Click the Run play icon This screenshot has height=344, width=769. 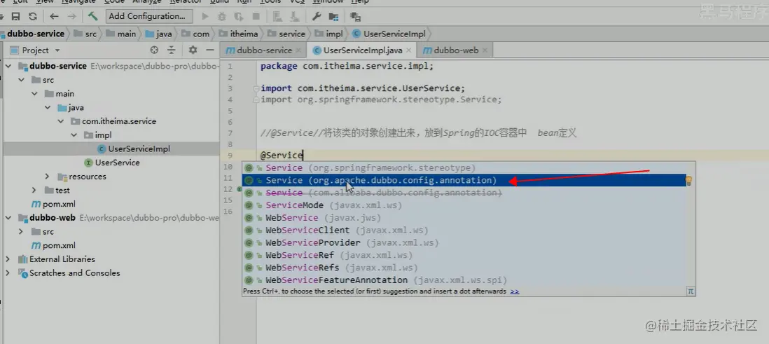205,16
